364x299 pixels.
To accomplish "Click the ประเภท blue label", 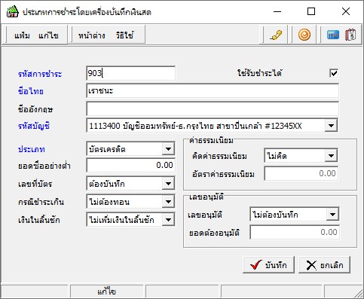I will (32, 150).
